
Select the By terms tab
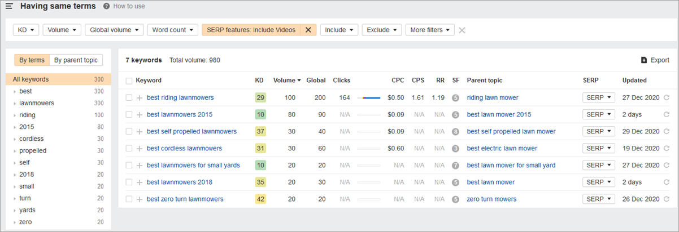click(x=32, y=60)
